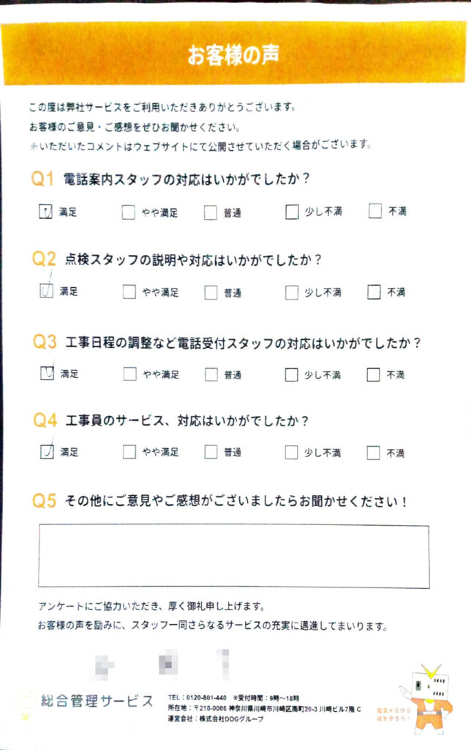Check the Q2 満足 checkbox
This screenshot has height=750, width=471.
click(x=44, y=292)
